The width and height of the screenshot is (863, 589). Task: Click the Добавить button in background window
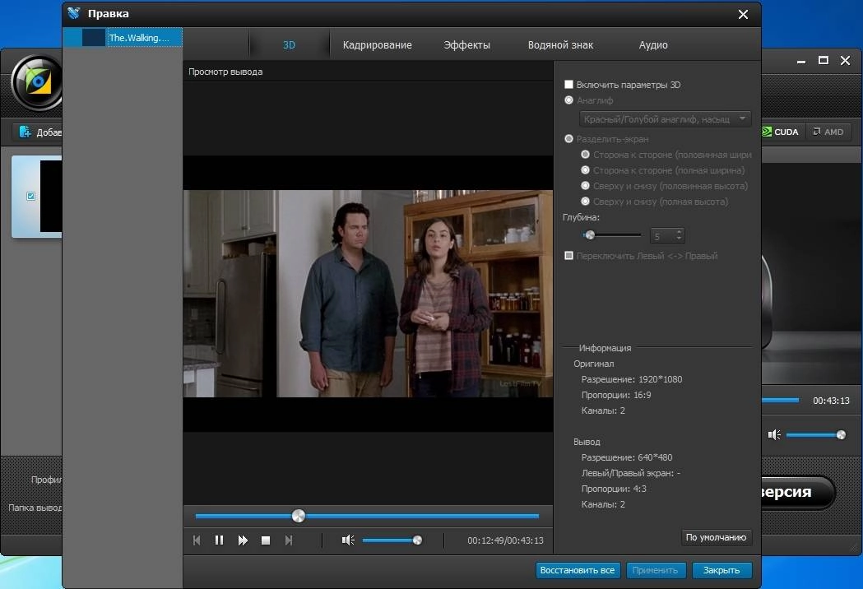click(x=39, y=132)
